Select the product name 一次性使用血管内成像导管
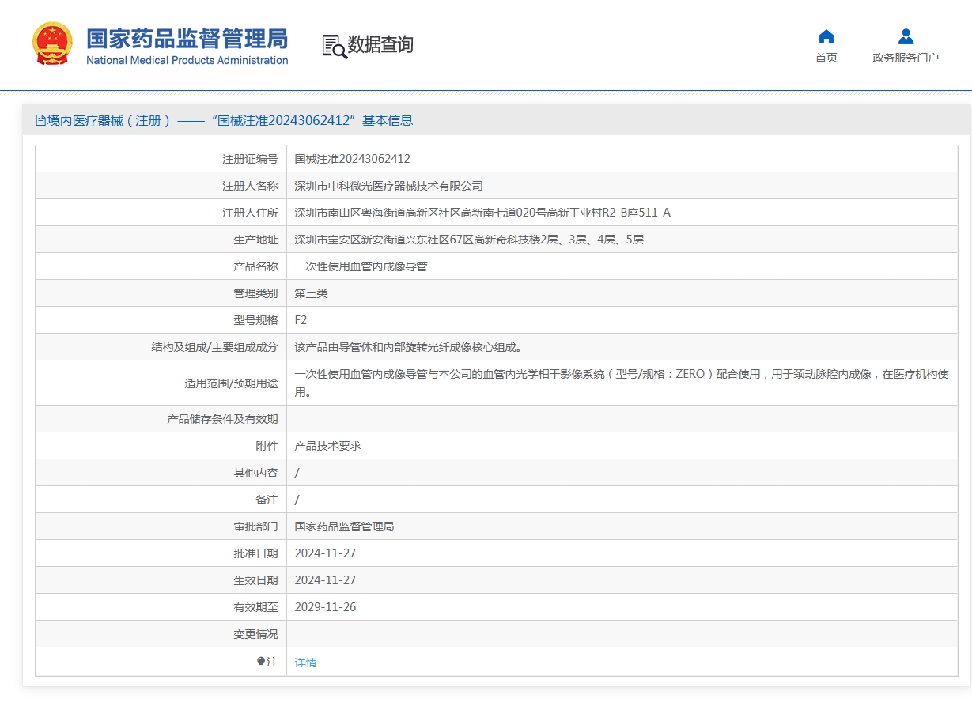 (x=361, y=266)
